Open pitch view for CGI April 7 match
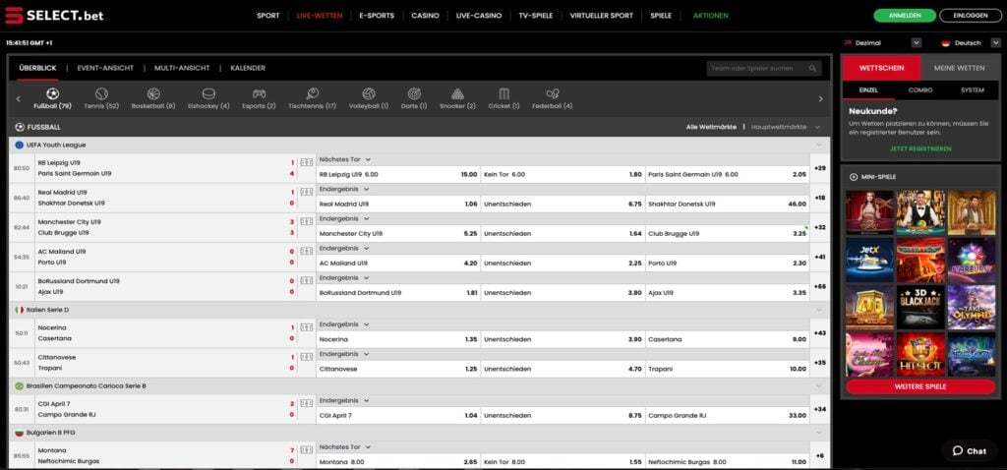The image size is (1007, 470). 307,403
